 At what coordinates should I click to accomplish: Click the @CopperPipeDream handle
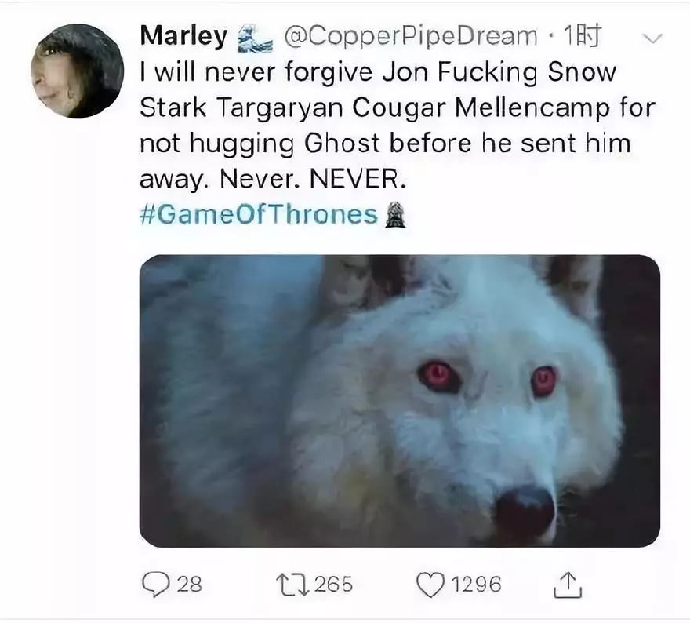click(409, 36)
